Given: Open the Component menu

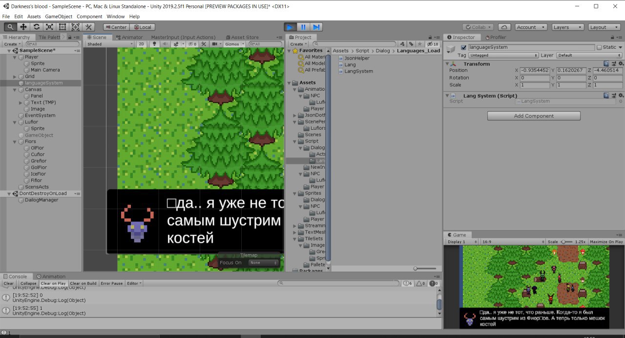Looking at the screenshot, I should (x=89, y=16).
